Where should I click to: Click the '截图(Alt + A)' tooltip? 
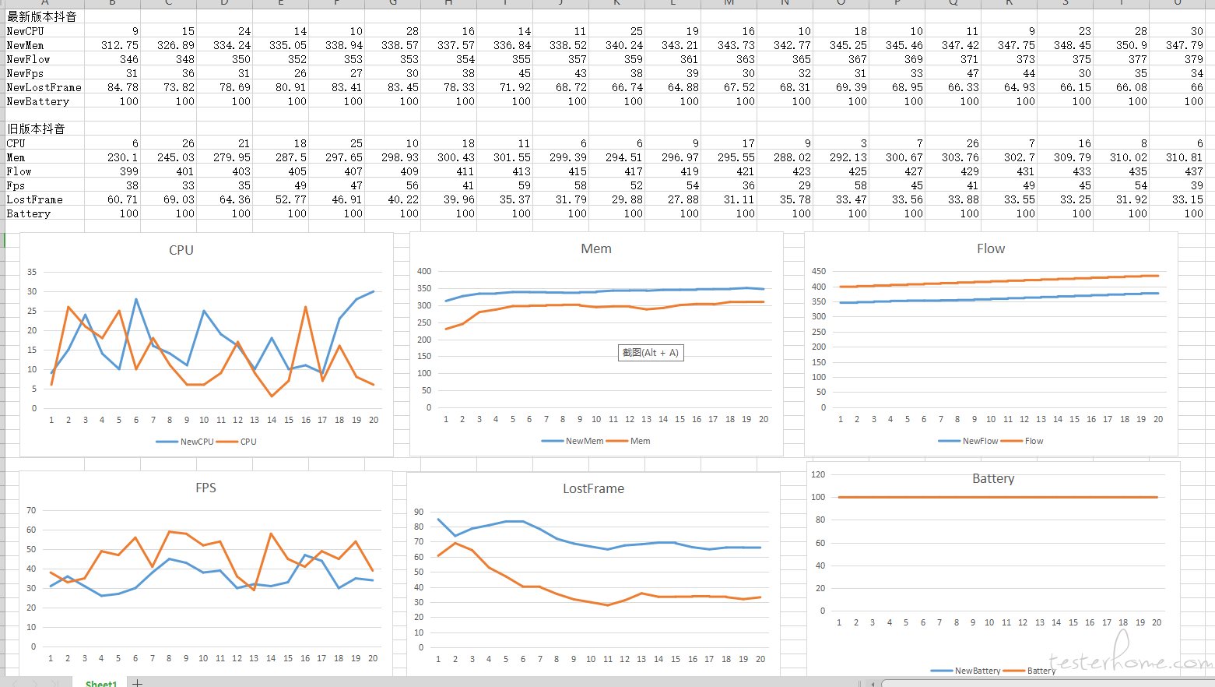click(651, 353)
